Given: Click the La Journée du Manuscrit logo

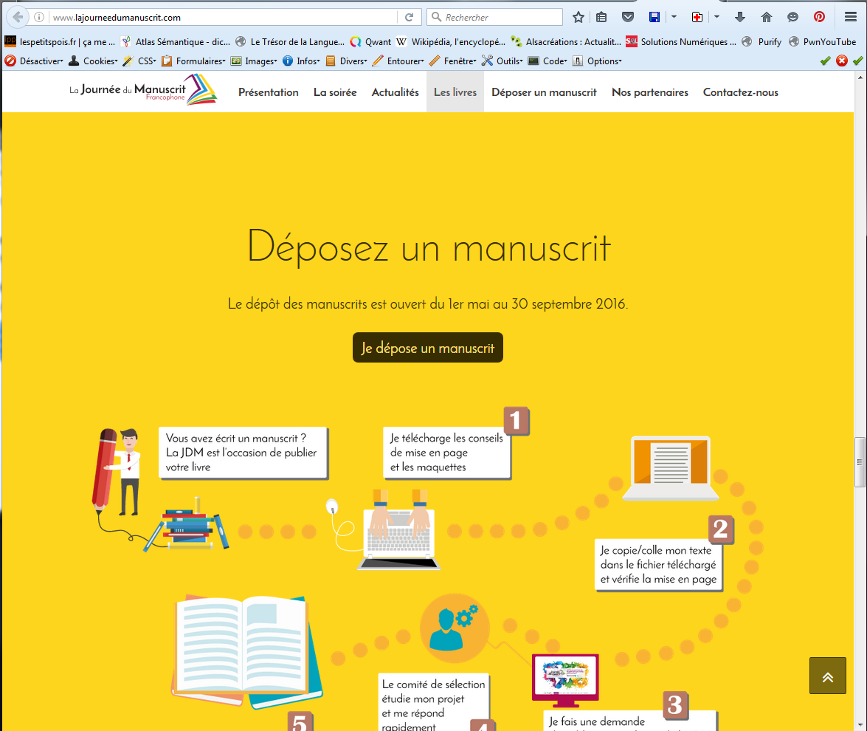Looking at the screenshot, I should pos(143,91).
